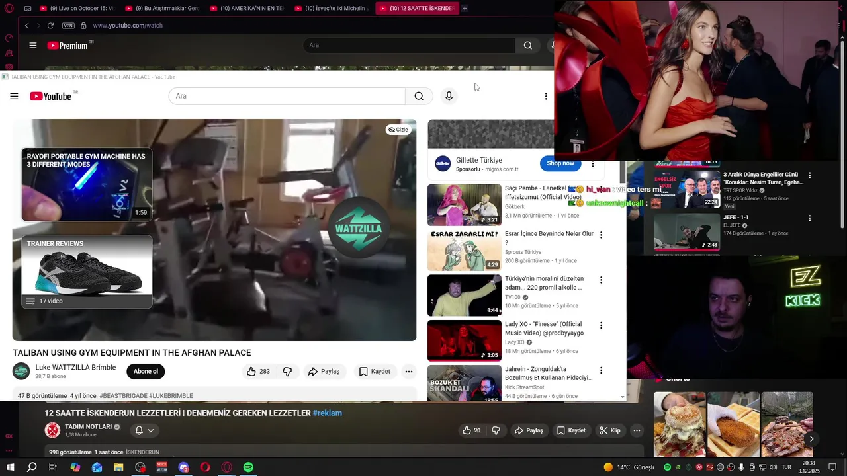Switch to '(9) Bu Atıştırmalıklar' tab
847x476 pixels.
coord(162,8)
